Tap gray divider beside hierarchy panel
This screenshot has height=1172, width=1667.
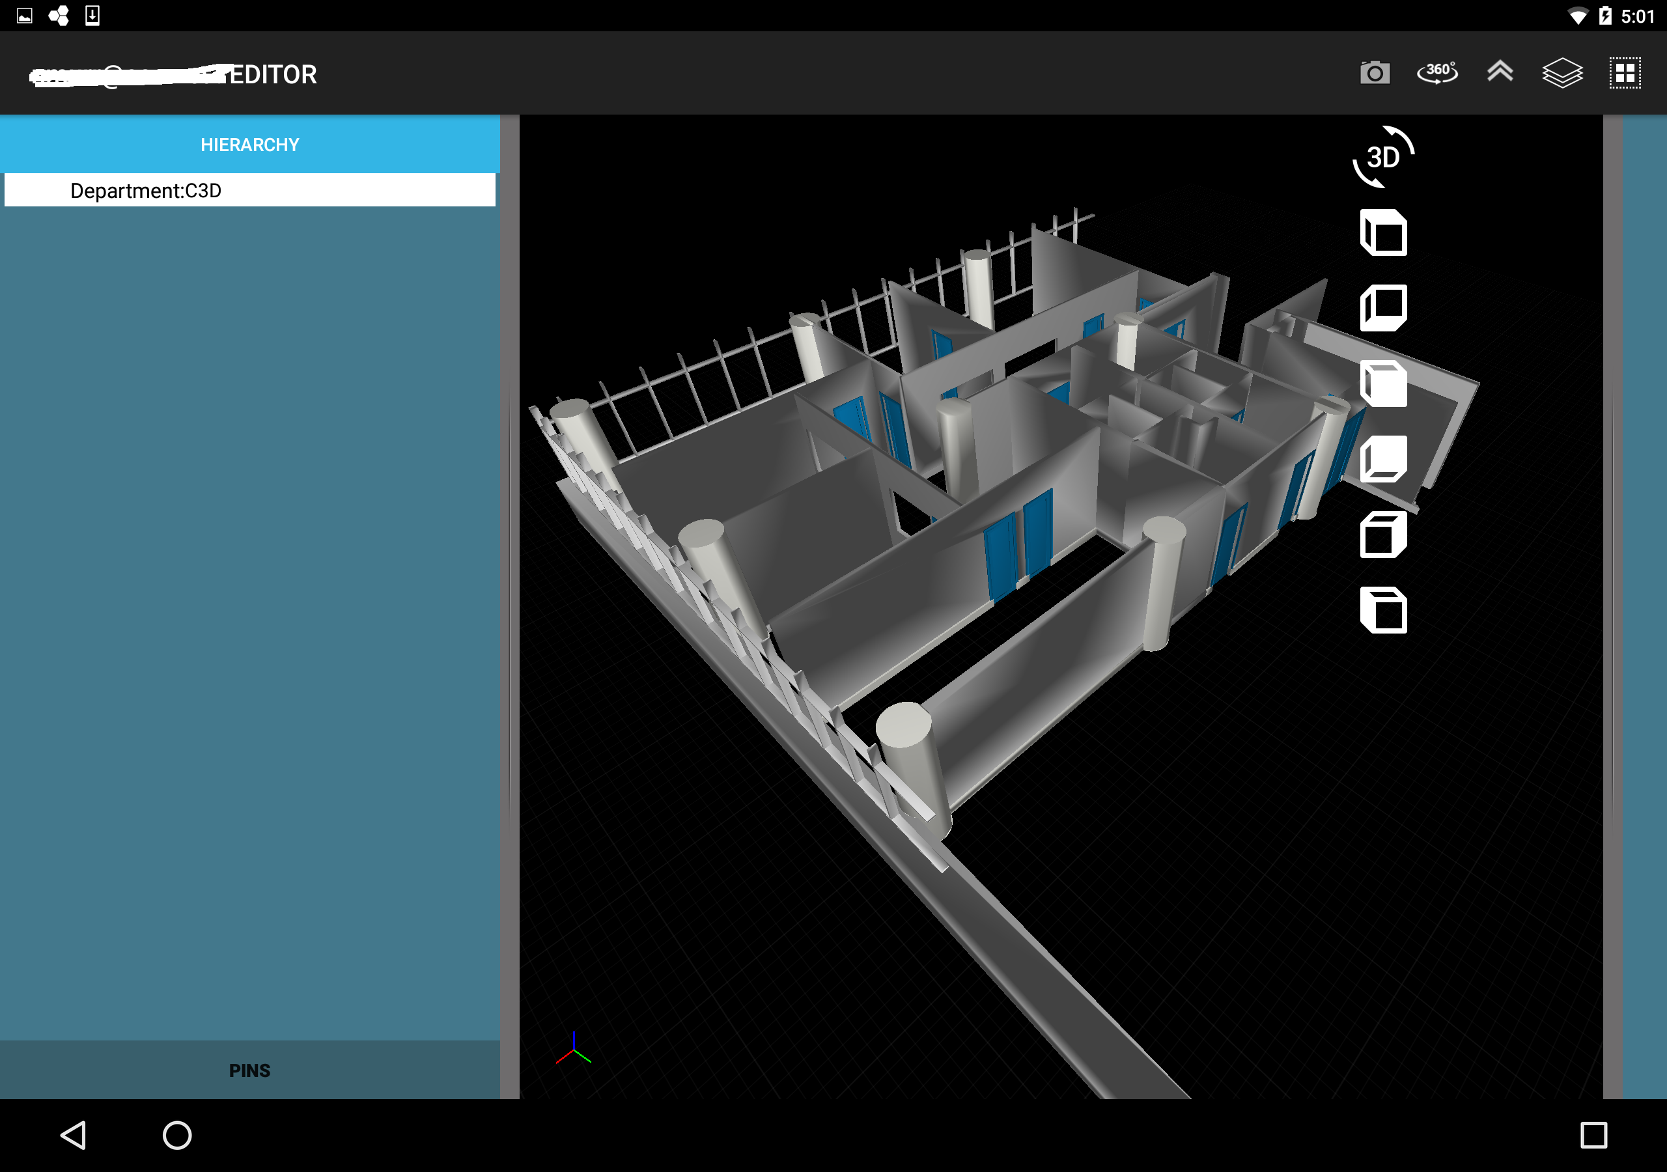(510, 606)
